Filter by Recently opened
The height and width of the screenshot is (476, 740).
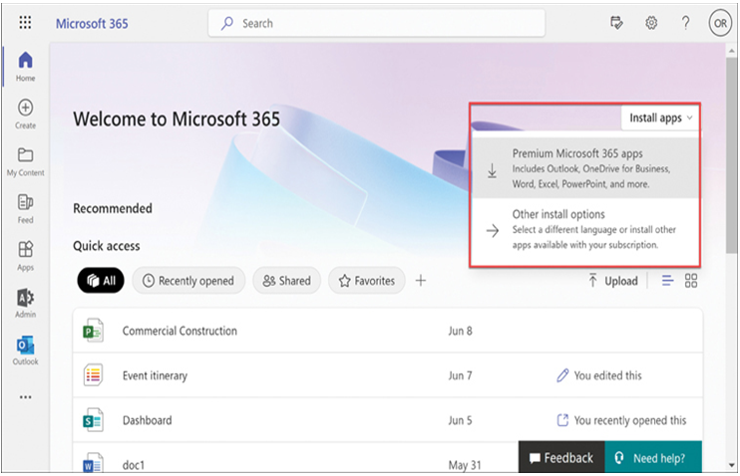(188, 281)
